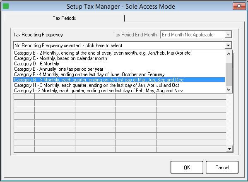The image size is (248, 182).
Task: Click the Cancel button
Action: tap(222, 167)
